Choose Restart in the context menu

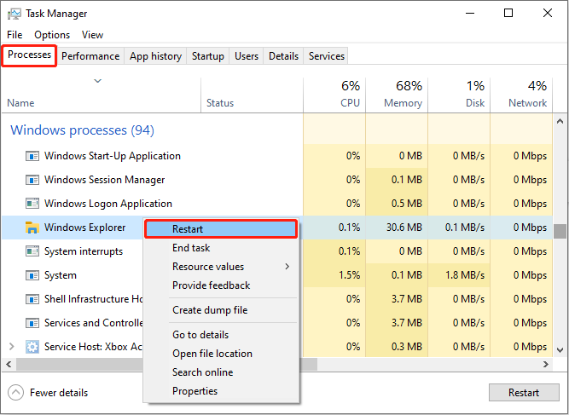pos(221,229)
